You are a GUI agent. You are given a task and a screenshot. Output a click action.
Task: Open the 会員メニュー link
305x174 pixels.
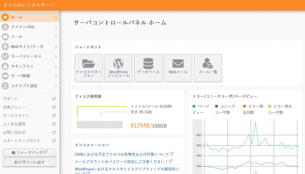[14, 107]
